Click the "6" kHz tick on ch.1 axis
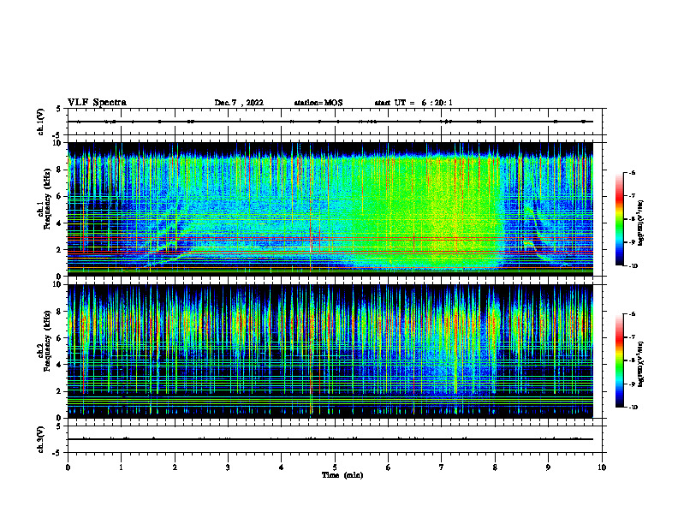 click(x=60, y=196)
